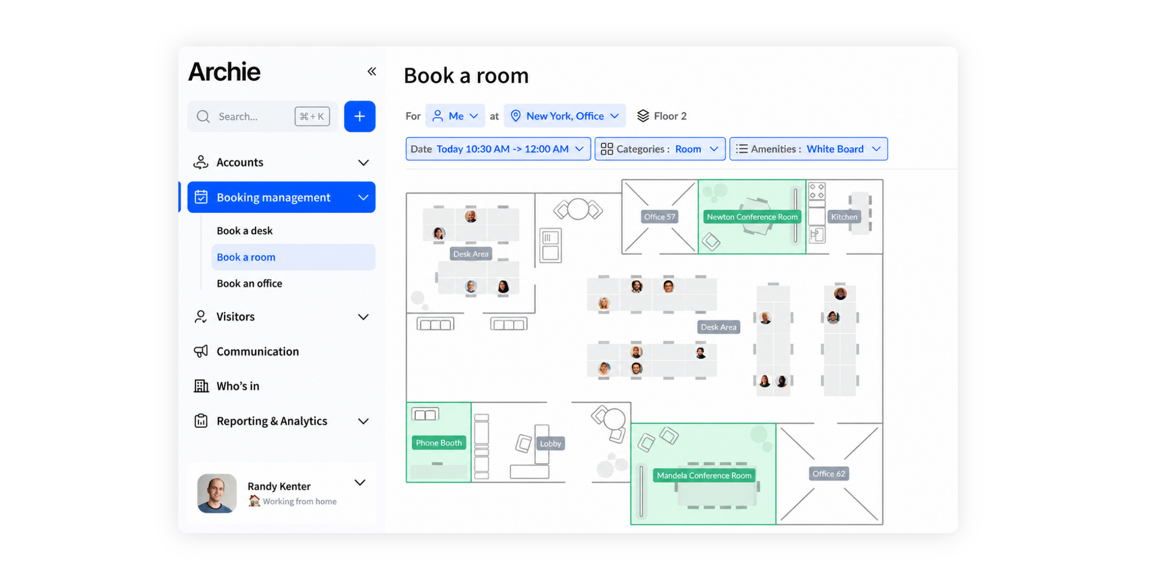1161x580 pixels.
Task: Click the Lobby label on floor plan
Action: pos(550,444)
